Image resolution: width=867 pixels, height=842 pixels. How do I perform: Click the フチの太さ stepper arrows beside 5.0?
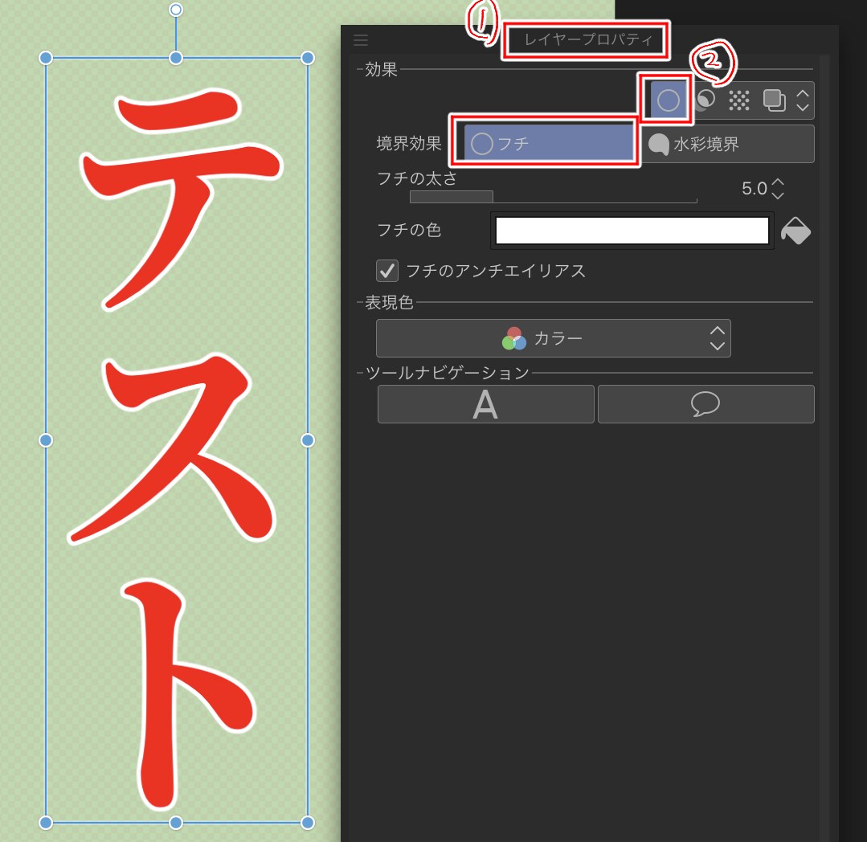coord(778,189)
